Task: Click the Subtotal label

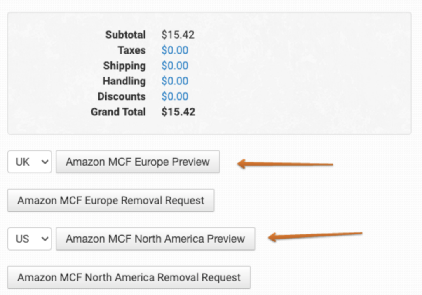Action: [x=125, y=35]
